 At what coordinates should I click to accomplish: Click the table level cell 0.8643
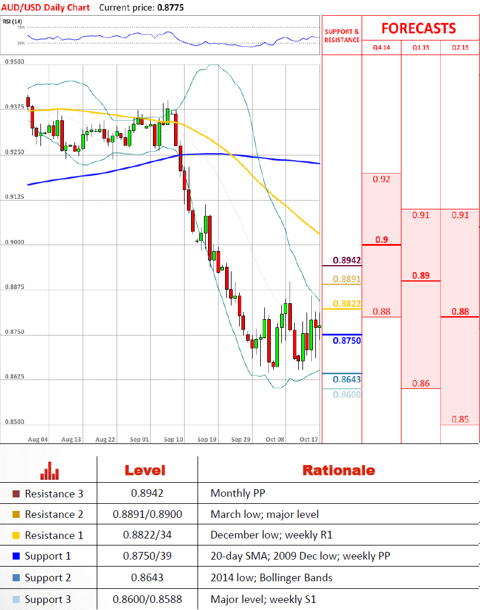[x=147, y=578]
